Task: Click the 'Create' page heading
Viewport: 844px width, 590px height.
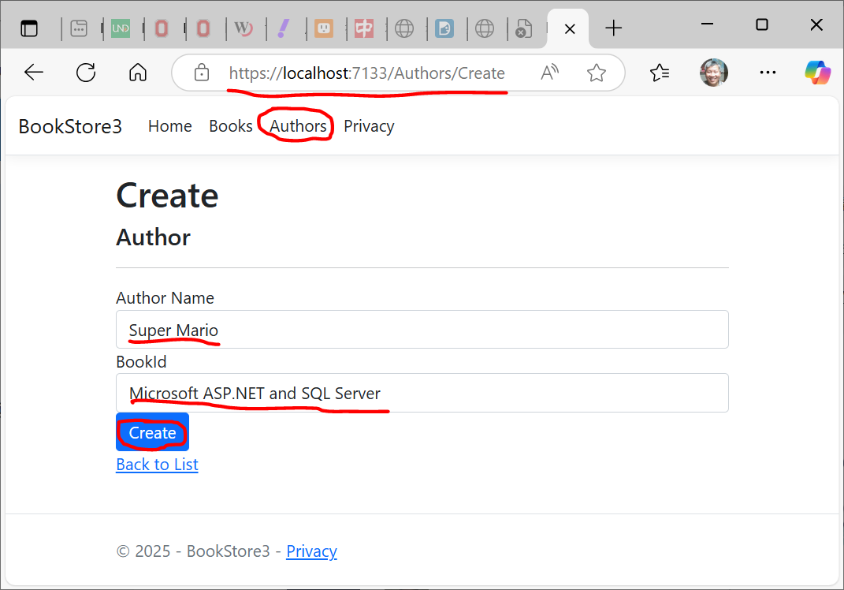Action: (x=167, y=195)
